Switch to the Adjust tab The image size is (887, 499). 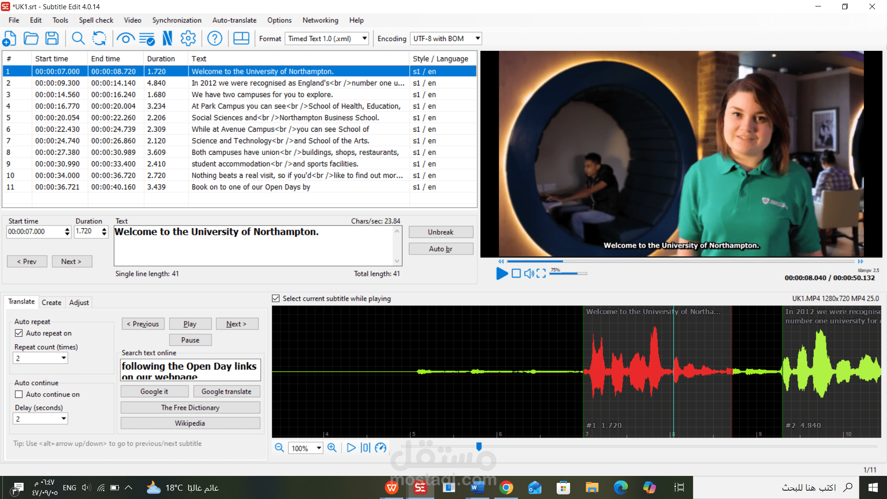(x=79, y=303)
